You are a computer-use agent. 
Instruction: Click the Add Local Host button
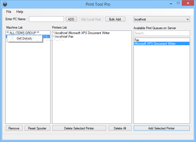(91, 19)
